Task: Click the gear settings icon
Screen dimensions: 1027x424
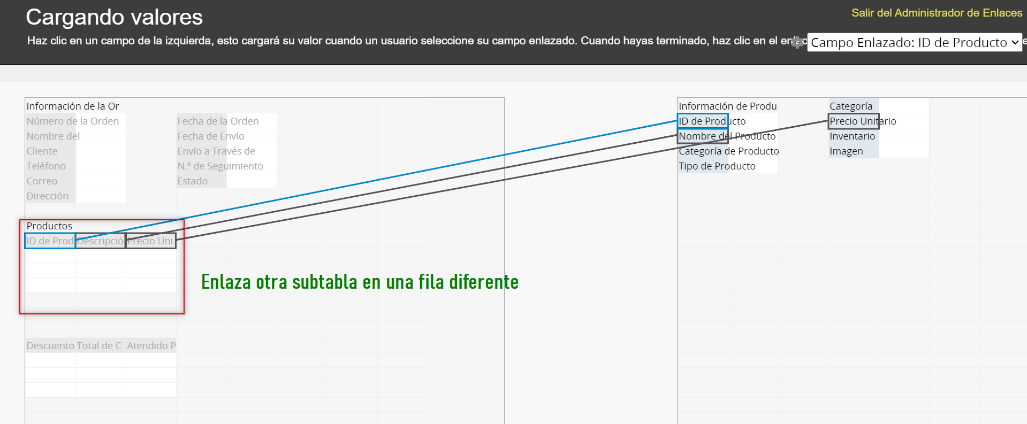Action: [797, 42]
